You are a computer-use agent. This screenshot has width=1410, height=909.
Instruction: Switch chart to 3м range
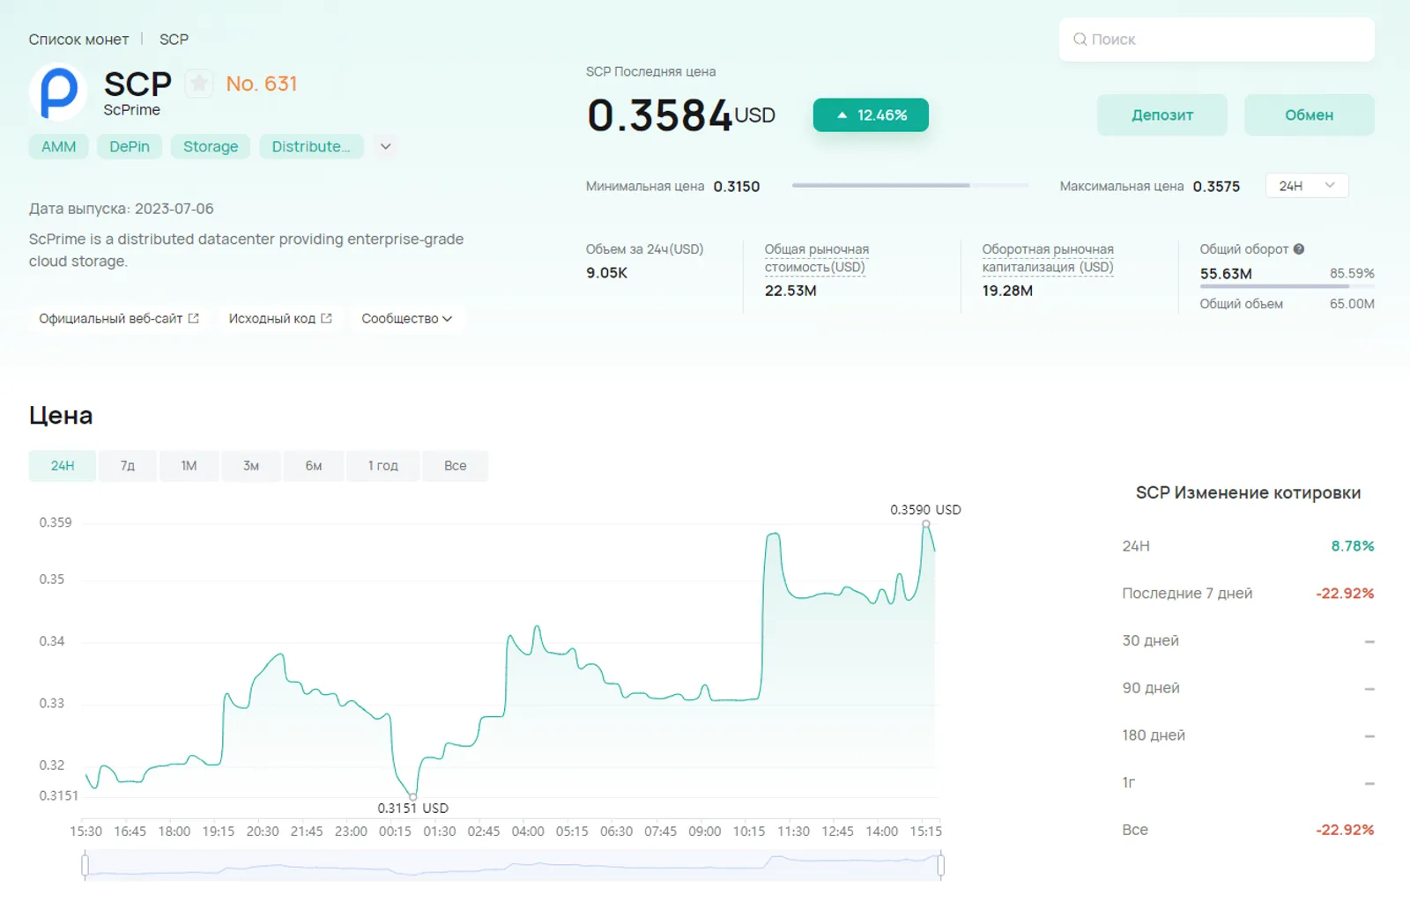251,465
